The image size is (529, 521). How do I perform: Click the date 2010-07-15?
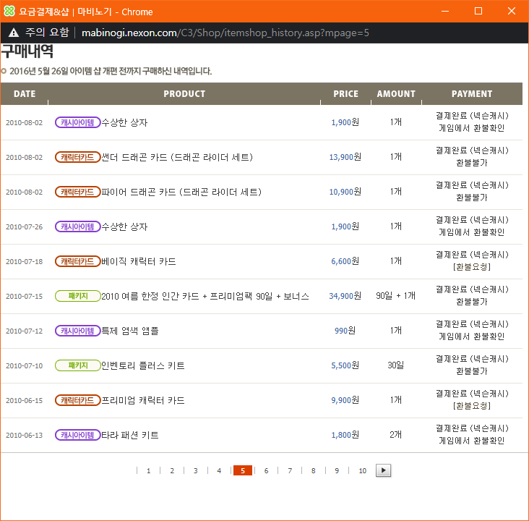pos(25,296)
